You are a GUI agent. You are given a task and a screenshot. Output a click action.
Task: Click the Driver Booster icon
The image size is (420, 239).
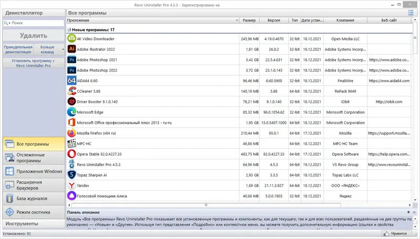[x=71, y=101]
